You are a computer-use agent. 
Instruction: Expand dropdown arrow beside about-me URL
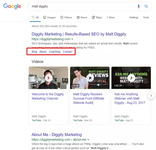click(88, 140)
